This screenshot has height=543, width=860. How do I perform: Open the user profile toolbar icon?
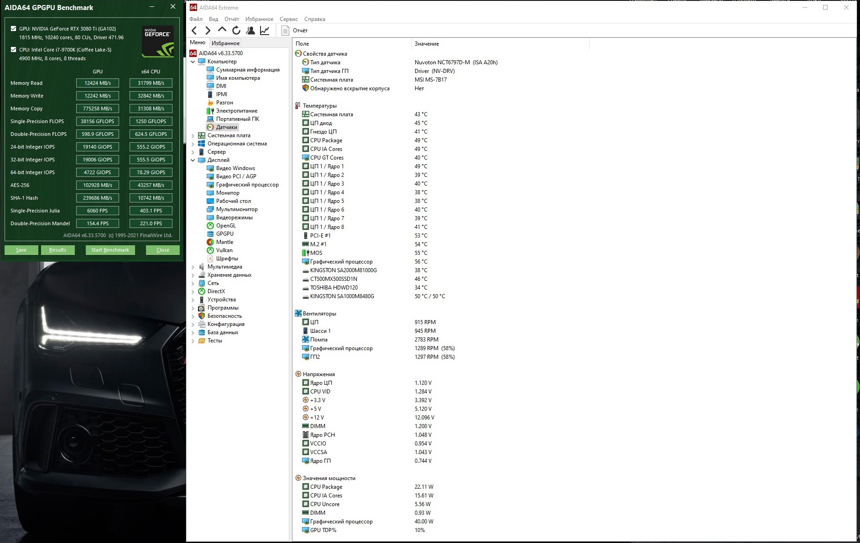coord(250,31)
